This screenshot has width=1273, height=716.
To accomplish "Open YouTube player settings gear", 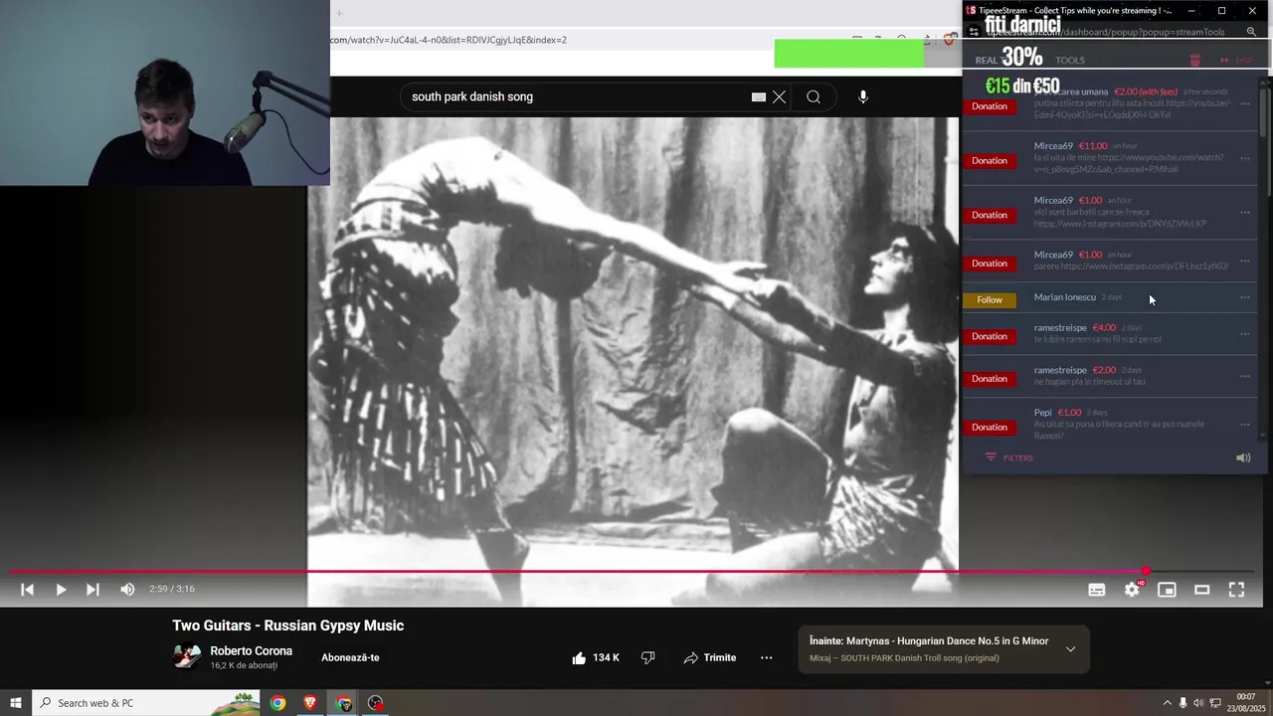I will 1132,590.
